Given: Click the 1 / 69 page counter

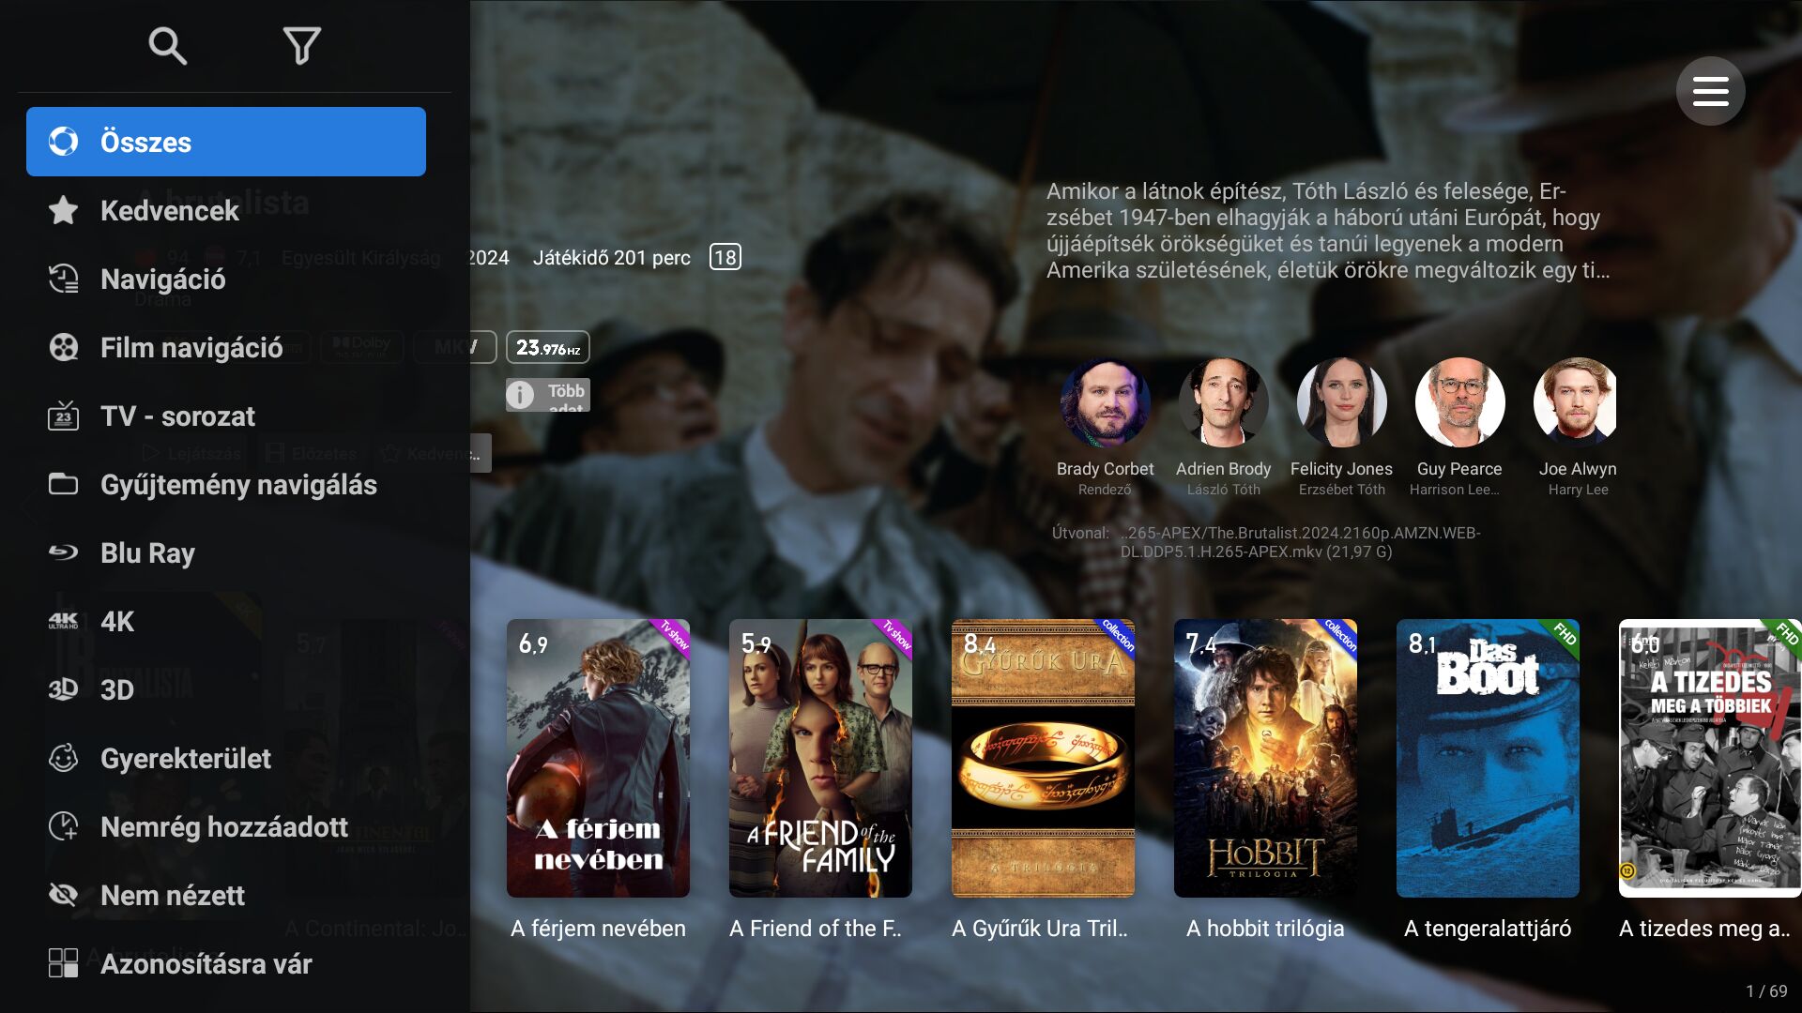Looking at the screenshot, I should 1766,991.
